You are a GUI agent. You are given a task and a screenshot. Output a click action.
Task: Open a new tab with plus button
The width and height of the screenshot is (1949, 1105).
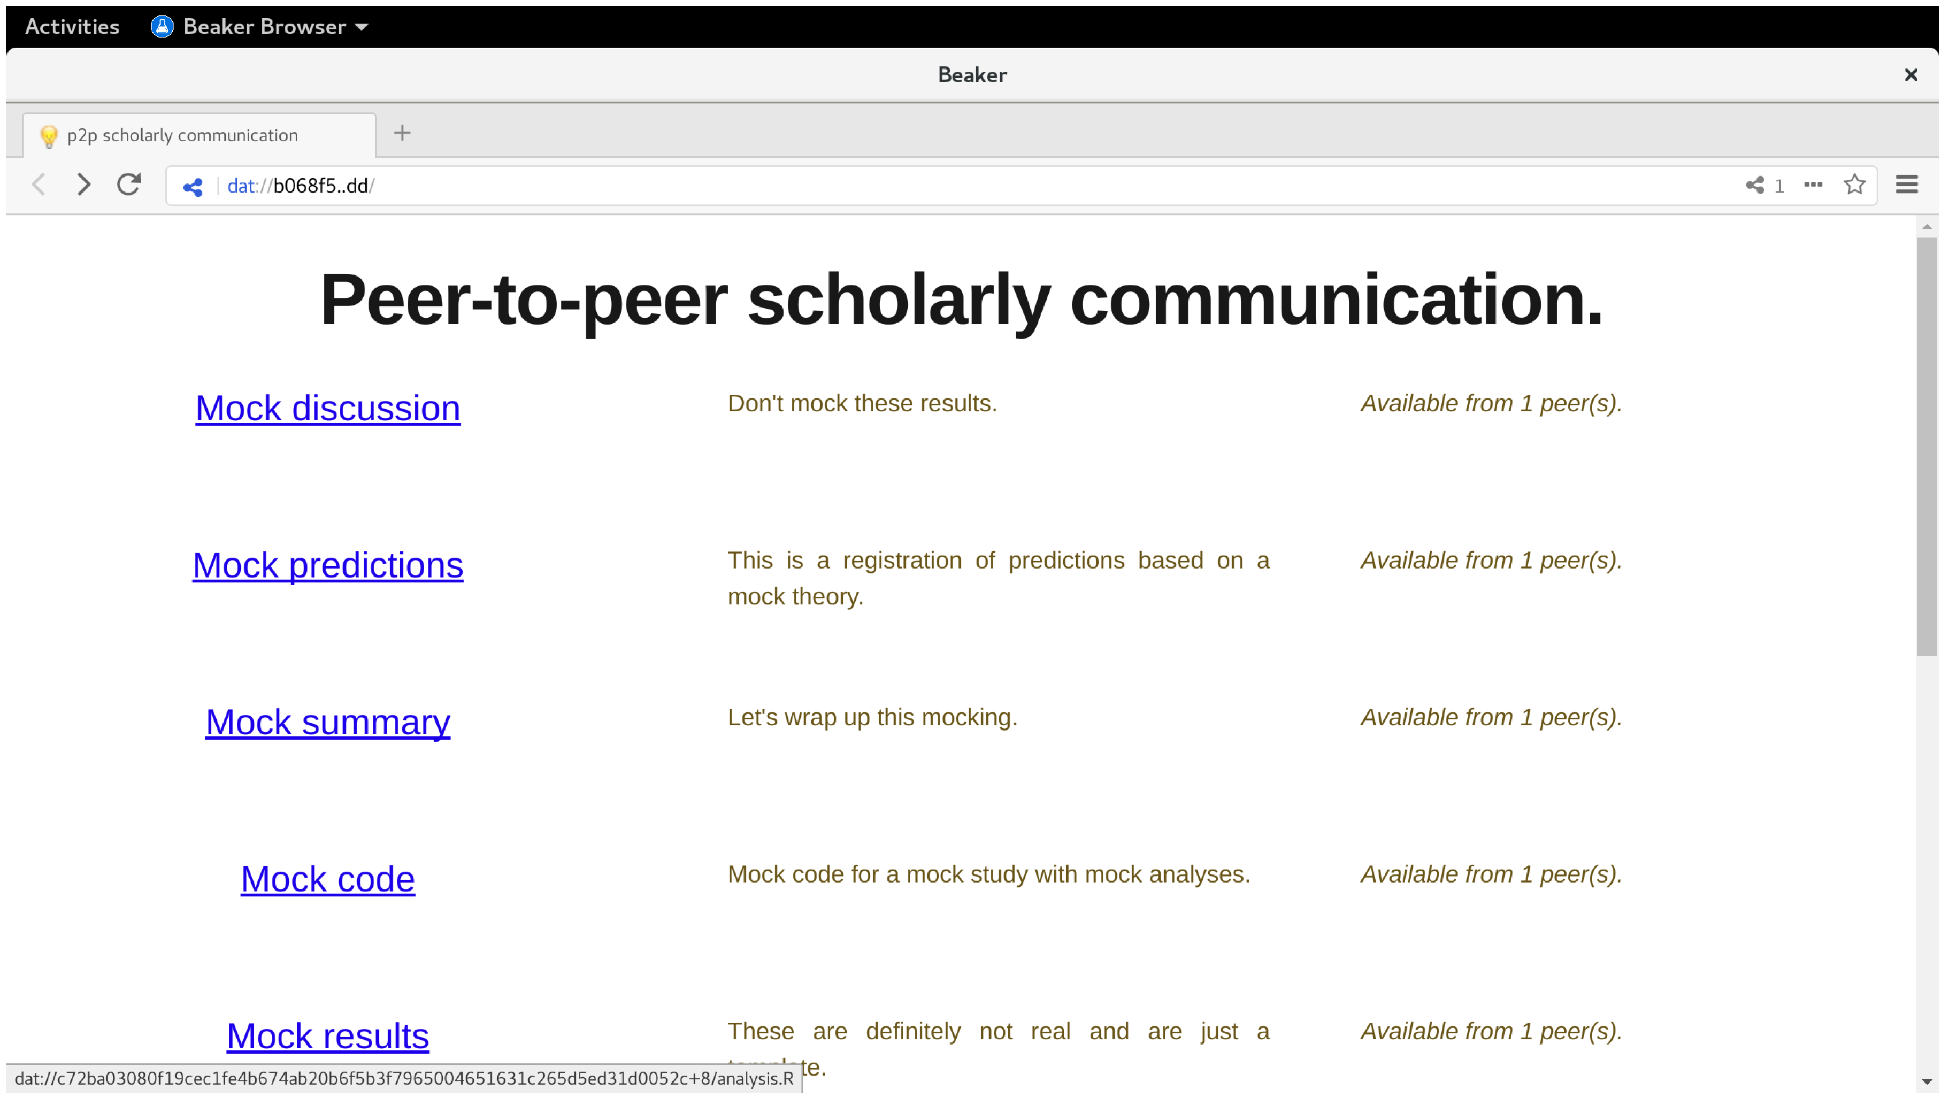point(402,134)
